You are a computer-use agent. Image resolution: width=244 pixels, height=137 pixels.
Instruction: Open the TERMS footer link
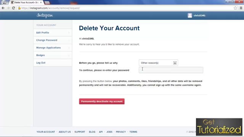coord(133,132)
